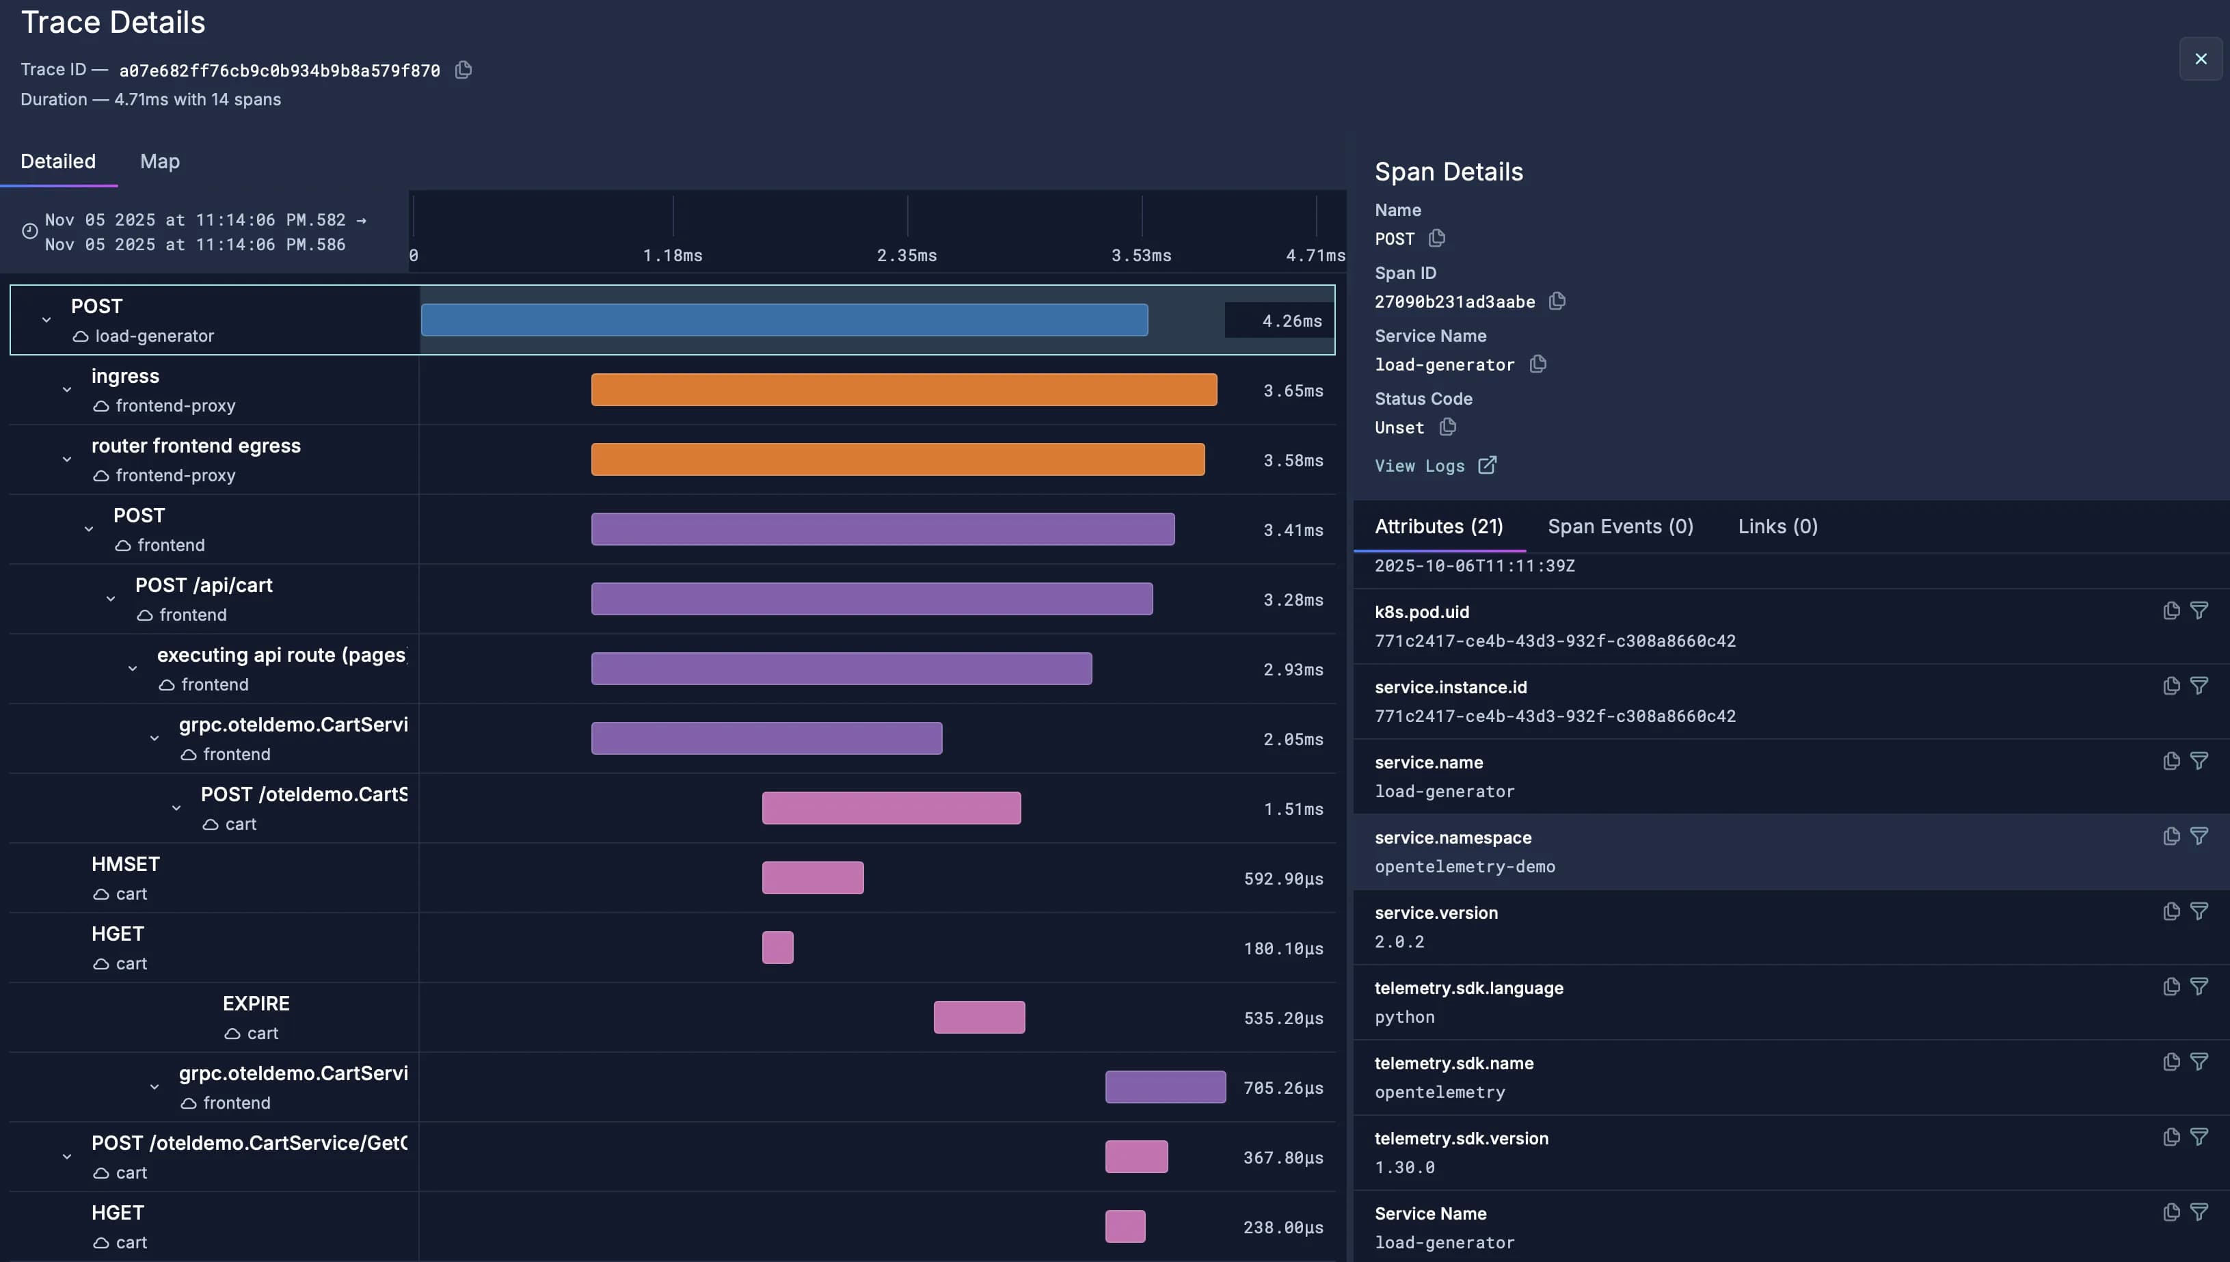Filter by service.namespace attribute
Screen dimensions: 2230x1262
[2199, 836]
